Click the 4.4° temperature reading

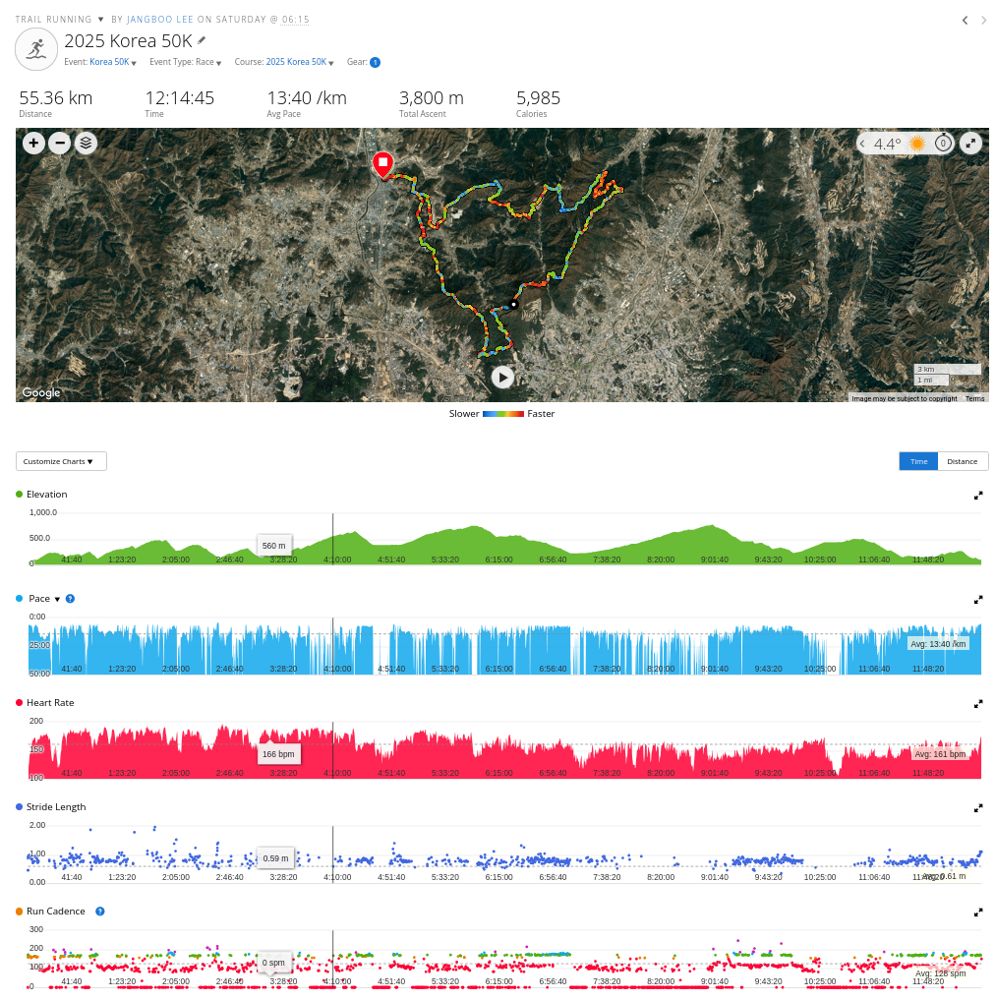887,145
